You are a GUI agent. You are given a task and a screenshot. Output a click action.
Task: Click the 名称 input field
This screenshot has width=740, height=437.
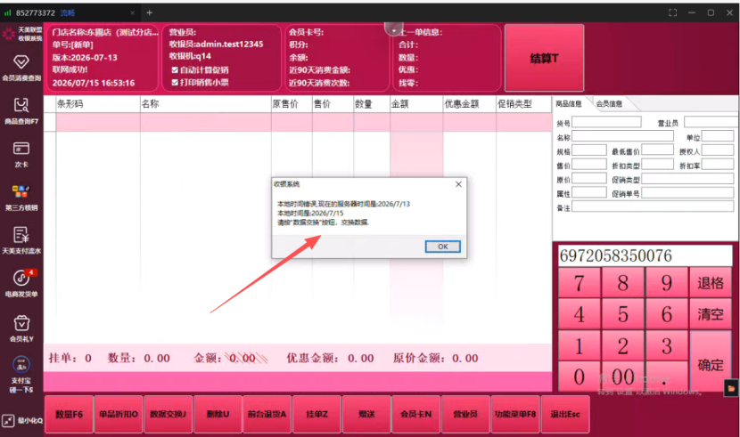point(622,136)
